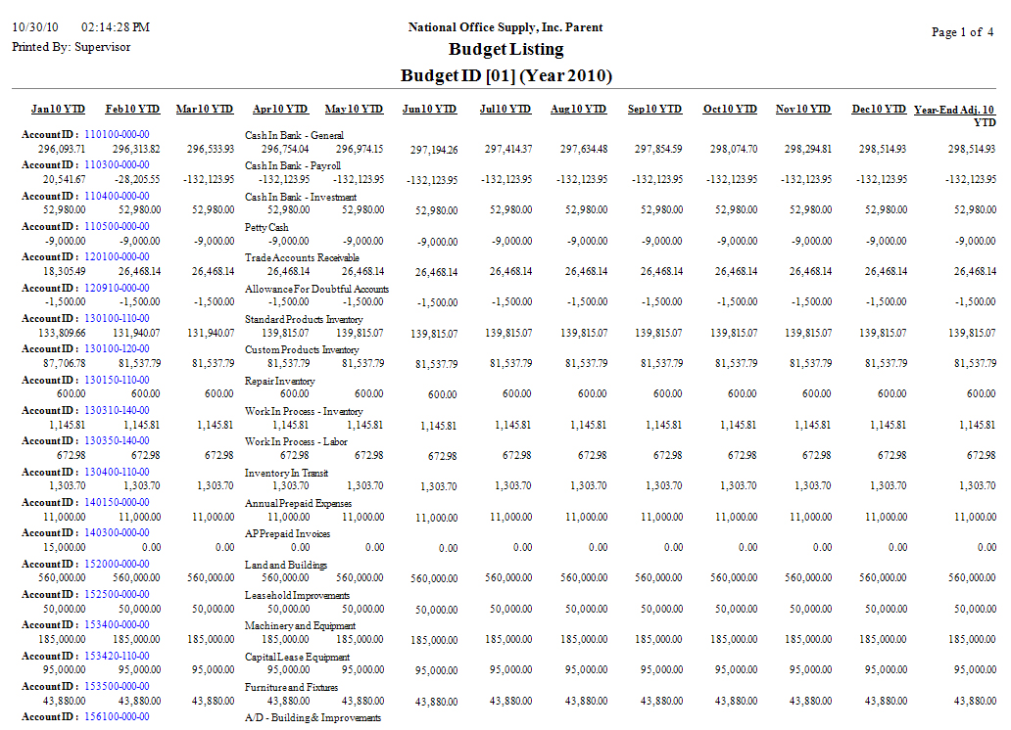Viewport: 1011px width, 730px height.
Task: Open account ID 110100-000-00 link
Action: 117,134
